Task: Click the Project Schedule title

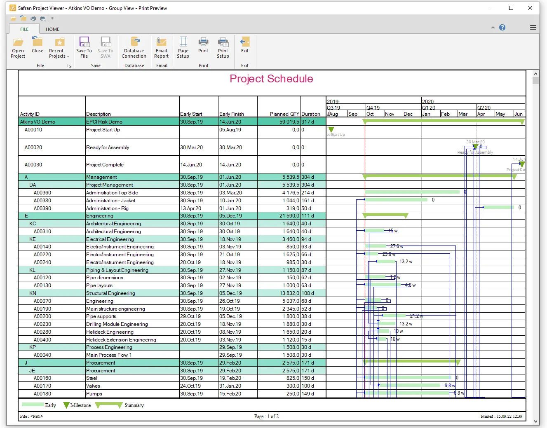Action: tap(271, 79)
